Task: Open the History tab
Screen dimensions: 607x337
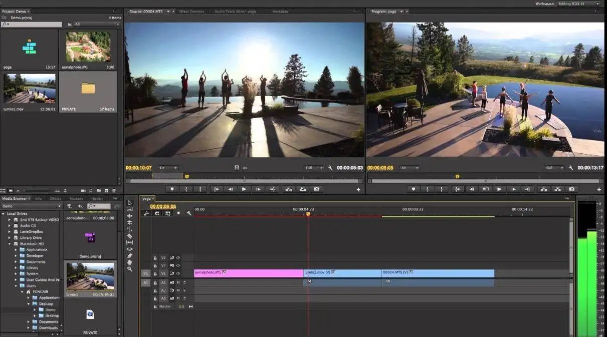Action: pyautogui.click(x=97, y=199)
